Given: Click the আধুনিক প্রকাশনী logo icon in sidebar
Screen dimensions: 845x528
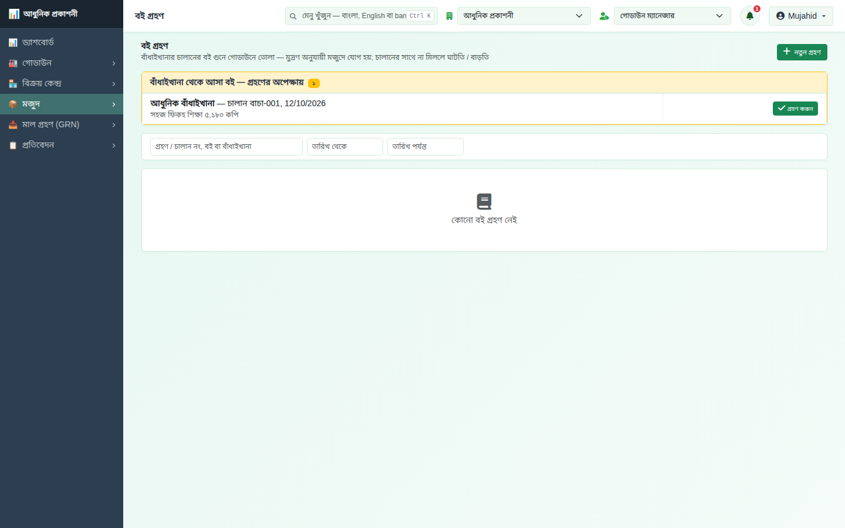Looking at the screenshot, I should pos(14,14).
